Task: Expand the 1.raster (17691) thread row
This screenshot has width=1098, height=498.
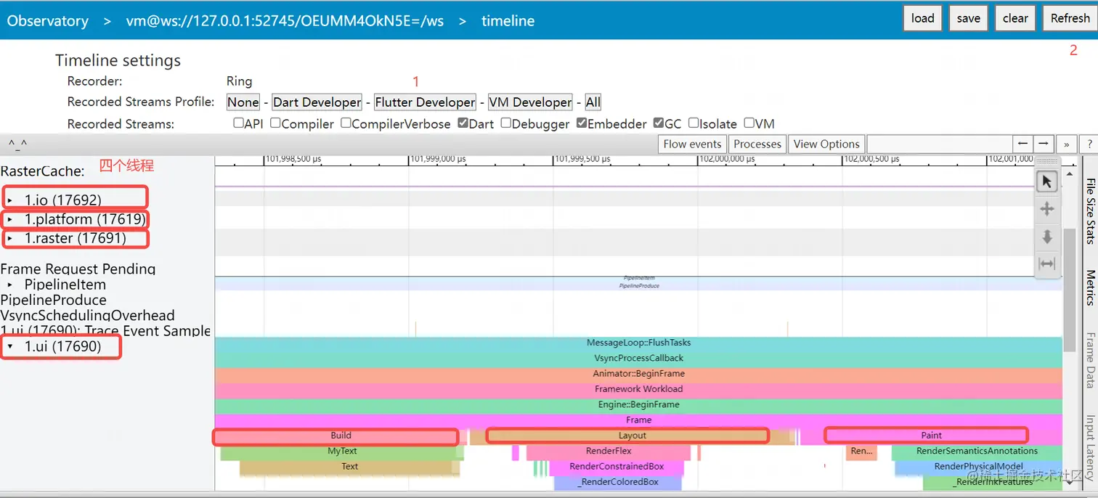Action: [x=10, y=238]
